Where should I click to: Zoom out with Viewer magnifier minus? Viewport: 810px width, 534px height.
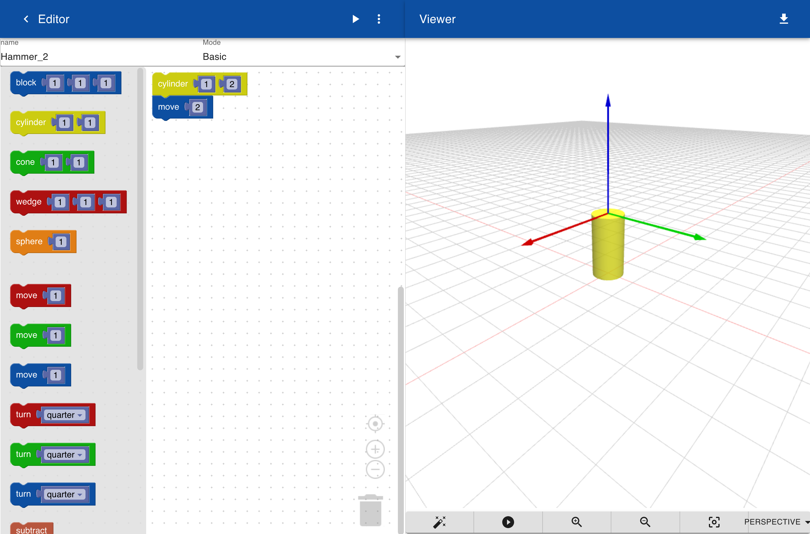(645, 522)
